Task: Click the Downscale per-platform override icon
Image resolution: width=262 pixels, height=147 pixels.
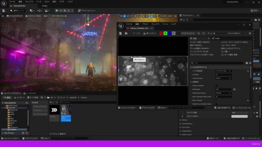Action: (x=234, y=89)
